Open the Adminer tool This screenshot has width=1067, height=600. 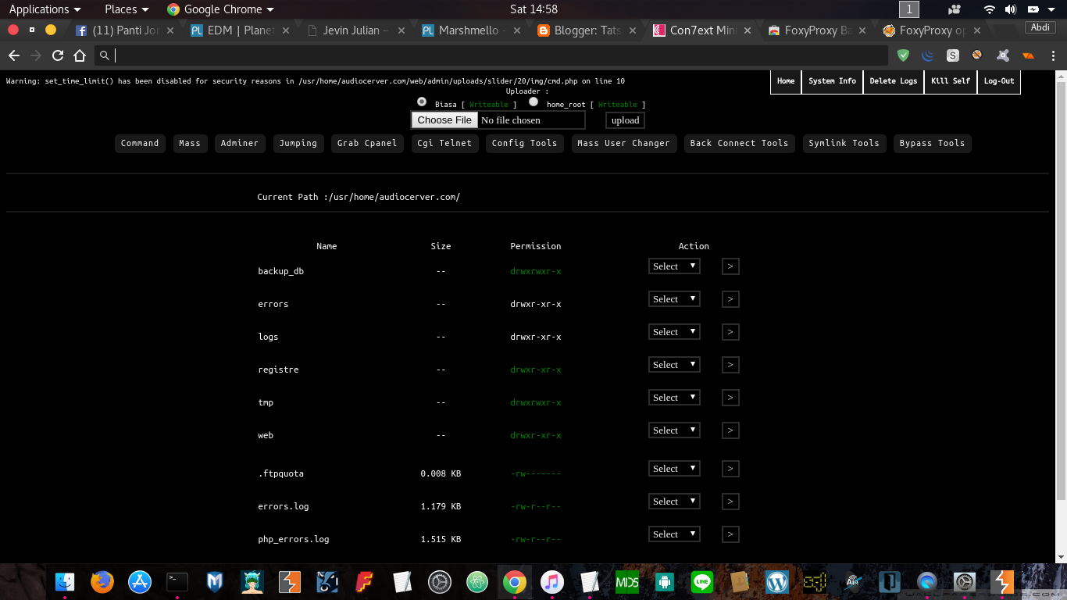240,144
